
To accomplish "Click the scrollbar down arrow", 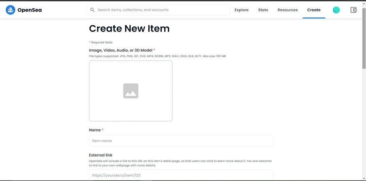I will 364,179.
